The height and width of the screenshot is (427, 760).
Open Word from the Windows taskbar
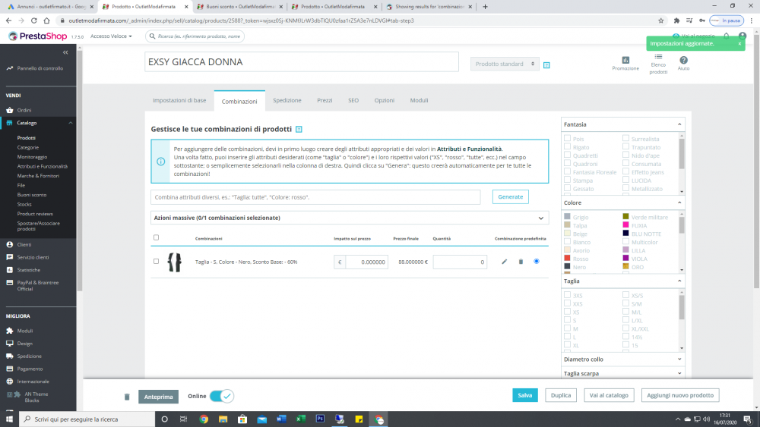point(281,419)
